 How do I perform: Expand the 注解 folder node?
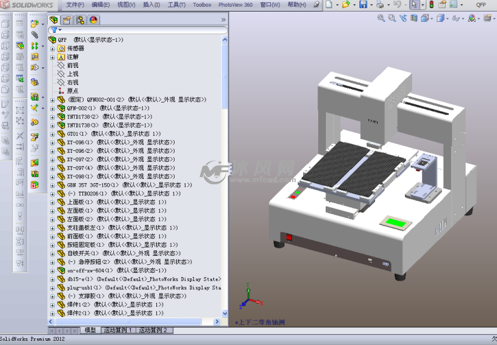(53, 58)
